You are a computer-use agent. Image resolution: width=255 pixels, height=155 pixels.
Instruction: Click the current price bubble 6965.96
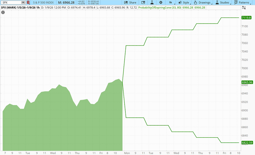point(247,82)
